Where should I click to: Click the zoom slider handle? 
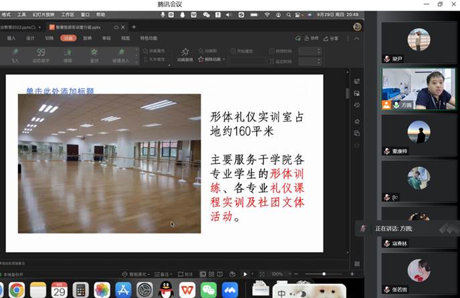pos(324,274)
